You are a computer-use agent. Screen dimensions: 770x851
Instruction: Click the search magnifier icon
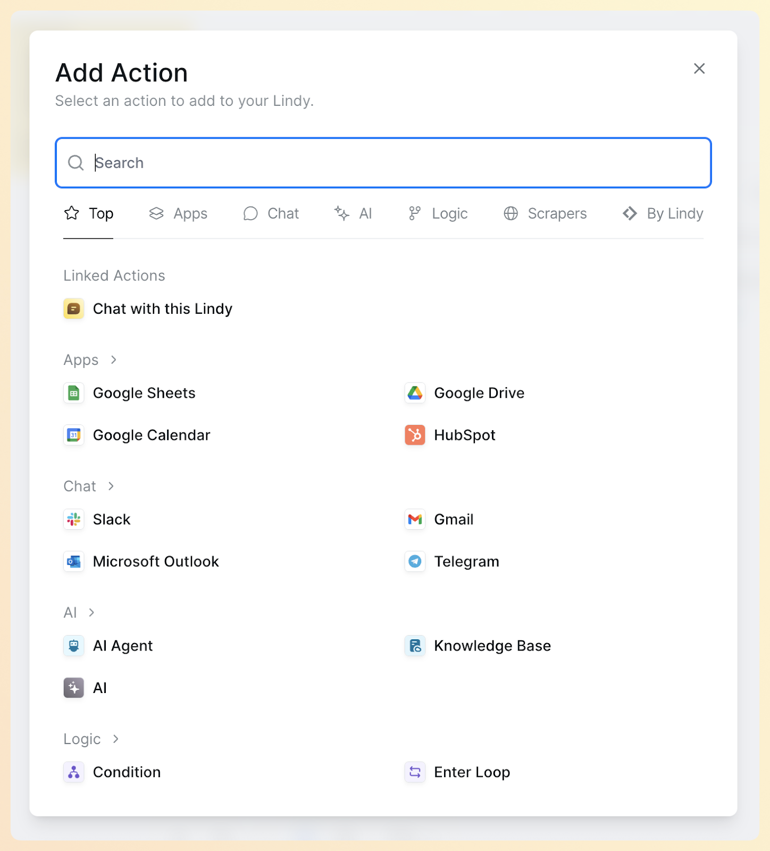click(76, 163)
